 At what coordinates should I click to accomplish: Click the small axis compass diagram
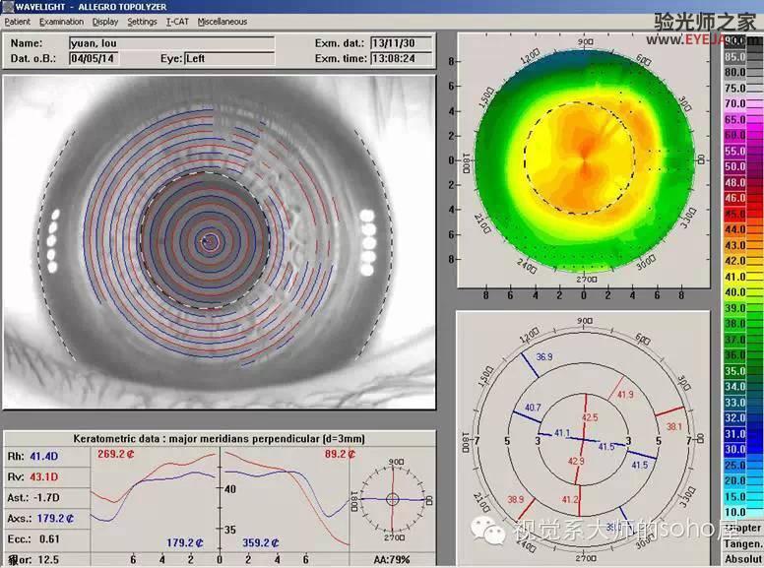pos(393,499)
